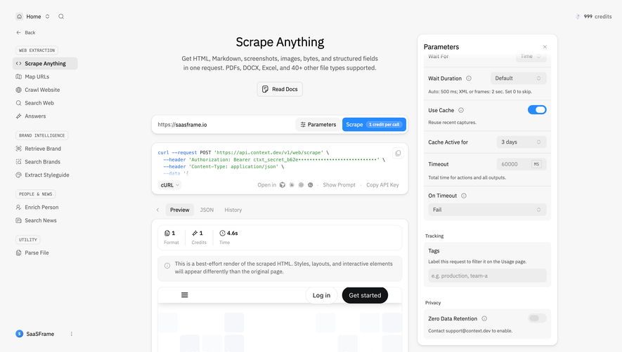Click the Wait Duration info icon
Image resolution: width=622 pixels, height=352 pixels.
click(469, 79)
